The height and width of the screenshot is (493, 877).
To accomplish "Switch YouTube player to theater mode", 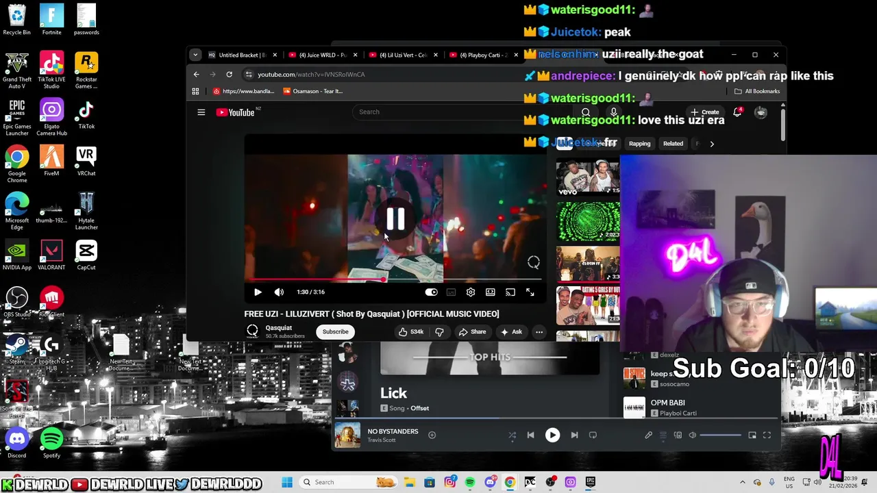I will pos(491,292).
